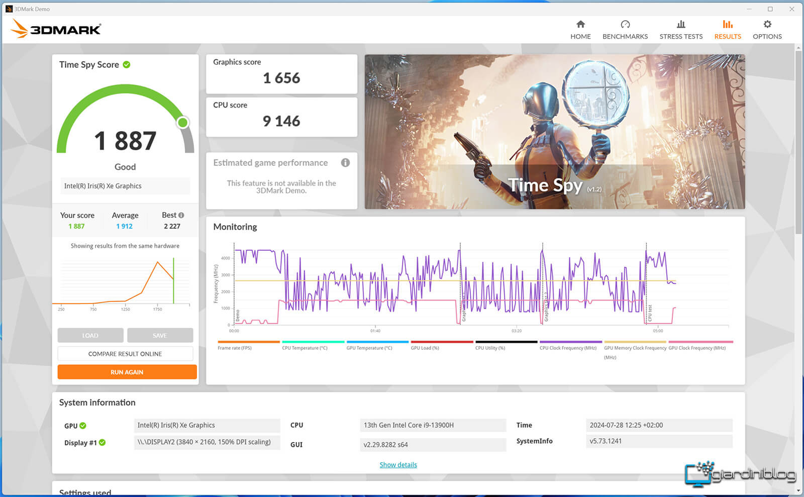Click the Best score value 2 227
This screenshot has height=497, width=804.
click(172, 226)
